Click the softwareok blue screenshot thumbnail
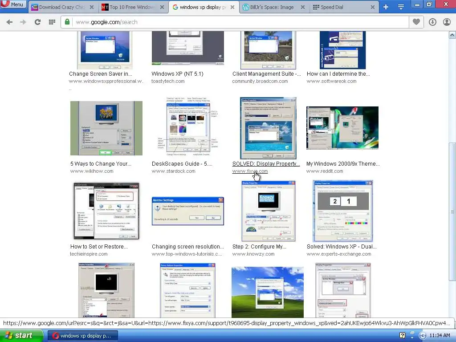Screen dimensions: 456x342 click(342, 50)
